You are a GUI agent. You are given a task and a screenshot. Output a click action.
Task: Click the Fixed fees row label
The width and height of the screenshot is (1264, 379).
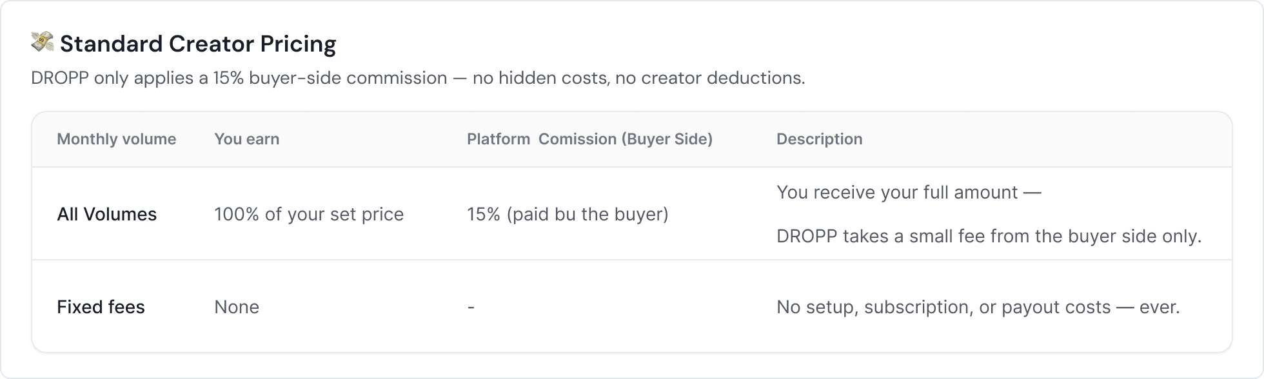coord(101,307)
